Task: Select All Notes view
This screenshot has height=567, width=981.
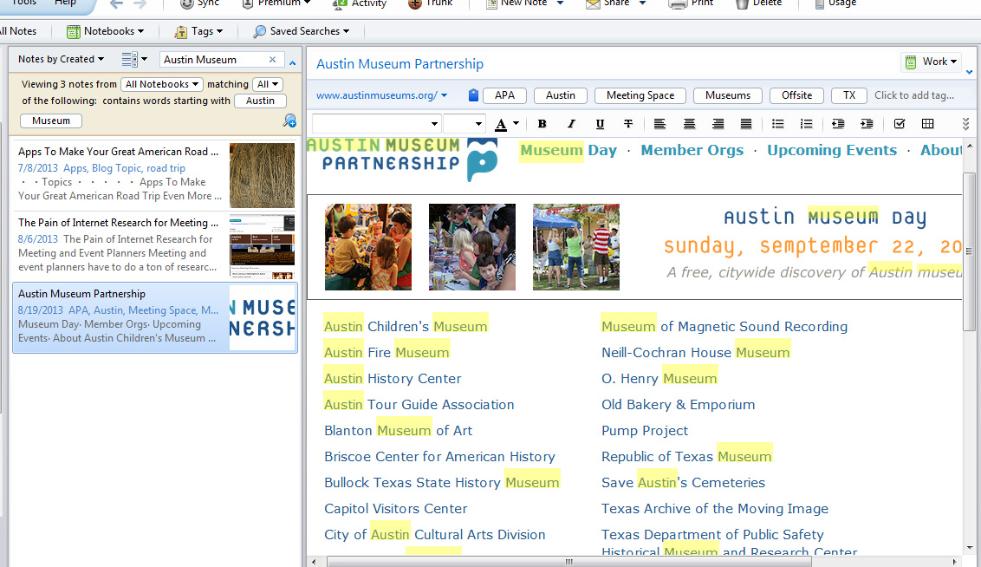Action: [18, 31]
